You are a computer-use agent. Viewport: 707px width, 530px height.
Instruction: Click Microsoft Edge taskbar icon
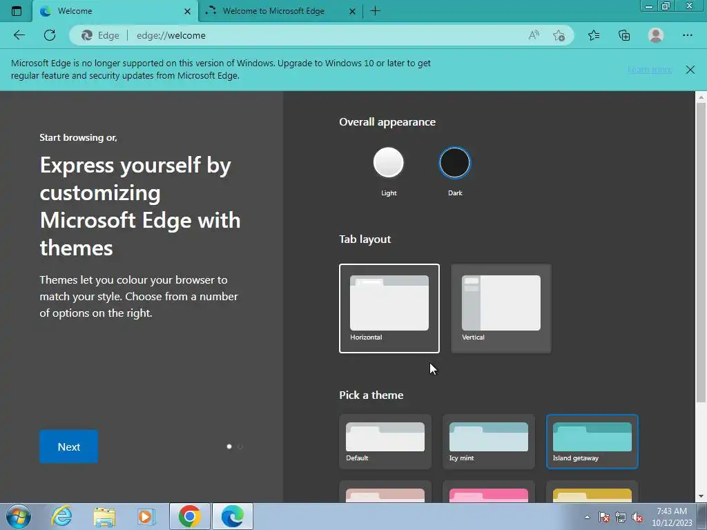click(x=233, y=516)
